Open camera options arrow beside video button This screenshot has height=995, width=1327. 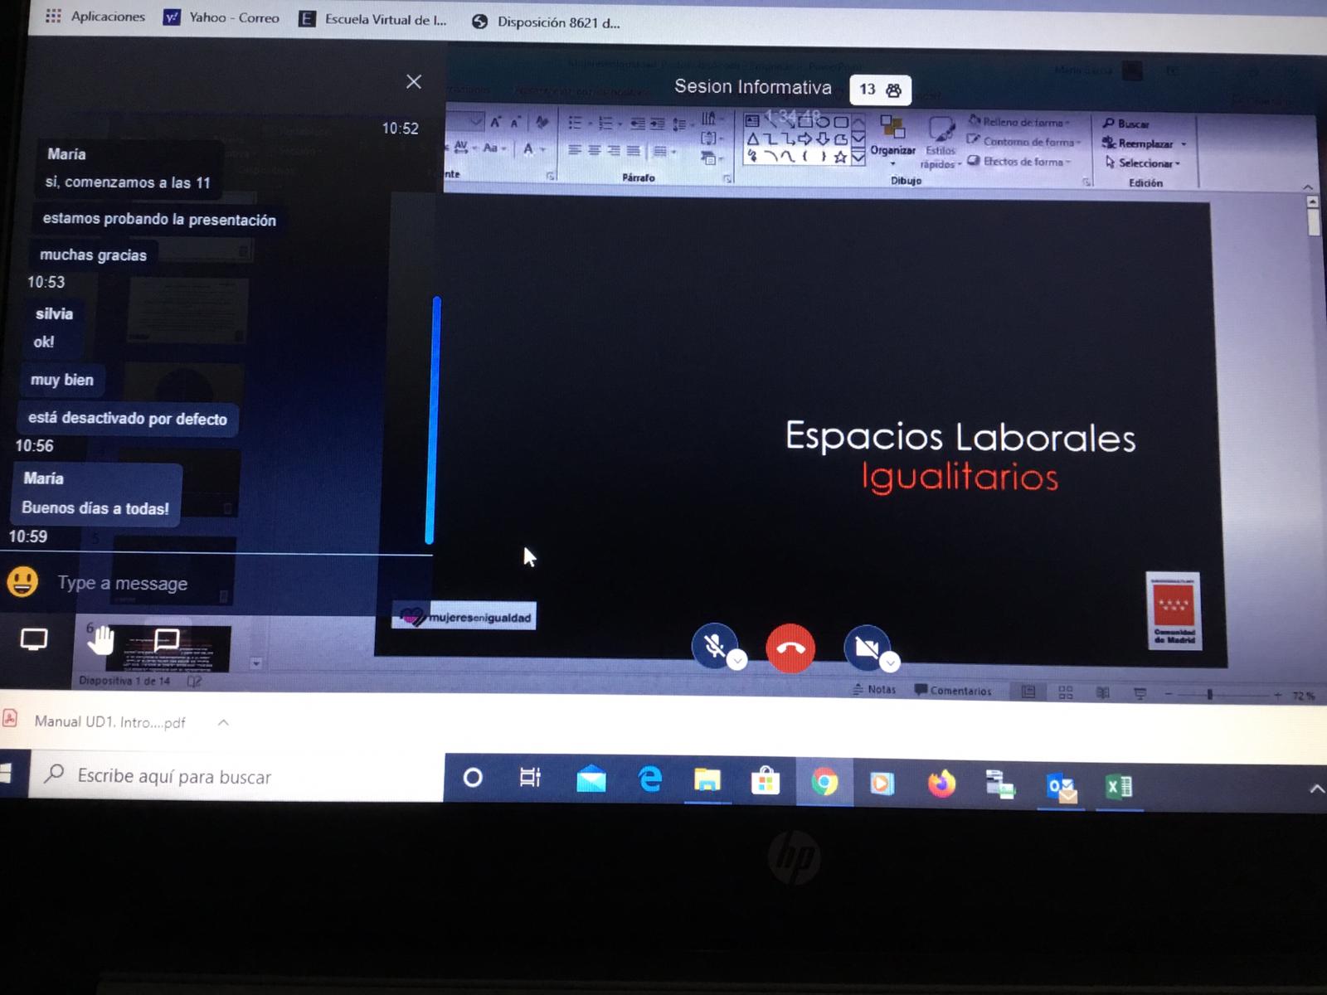(x=890, y=663)
